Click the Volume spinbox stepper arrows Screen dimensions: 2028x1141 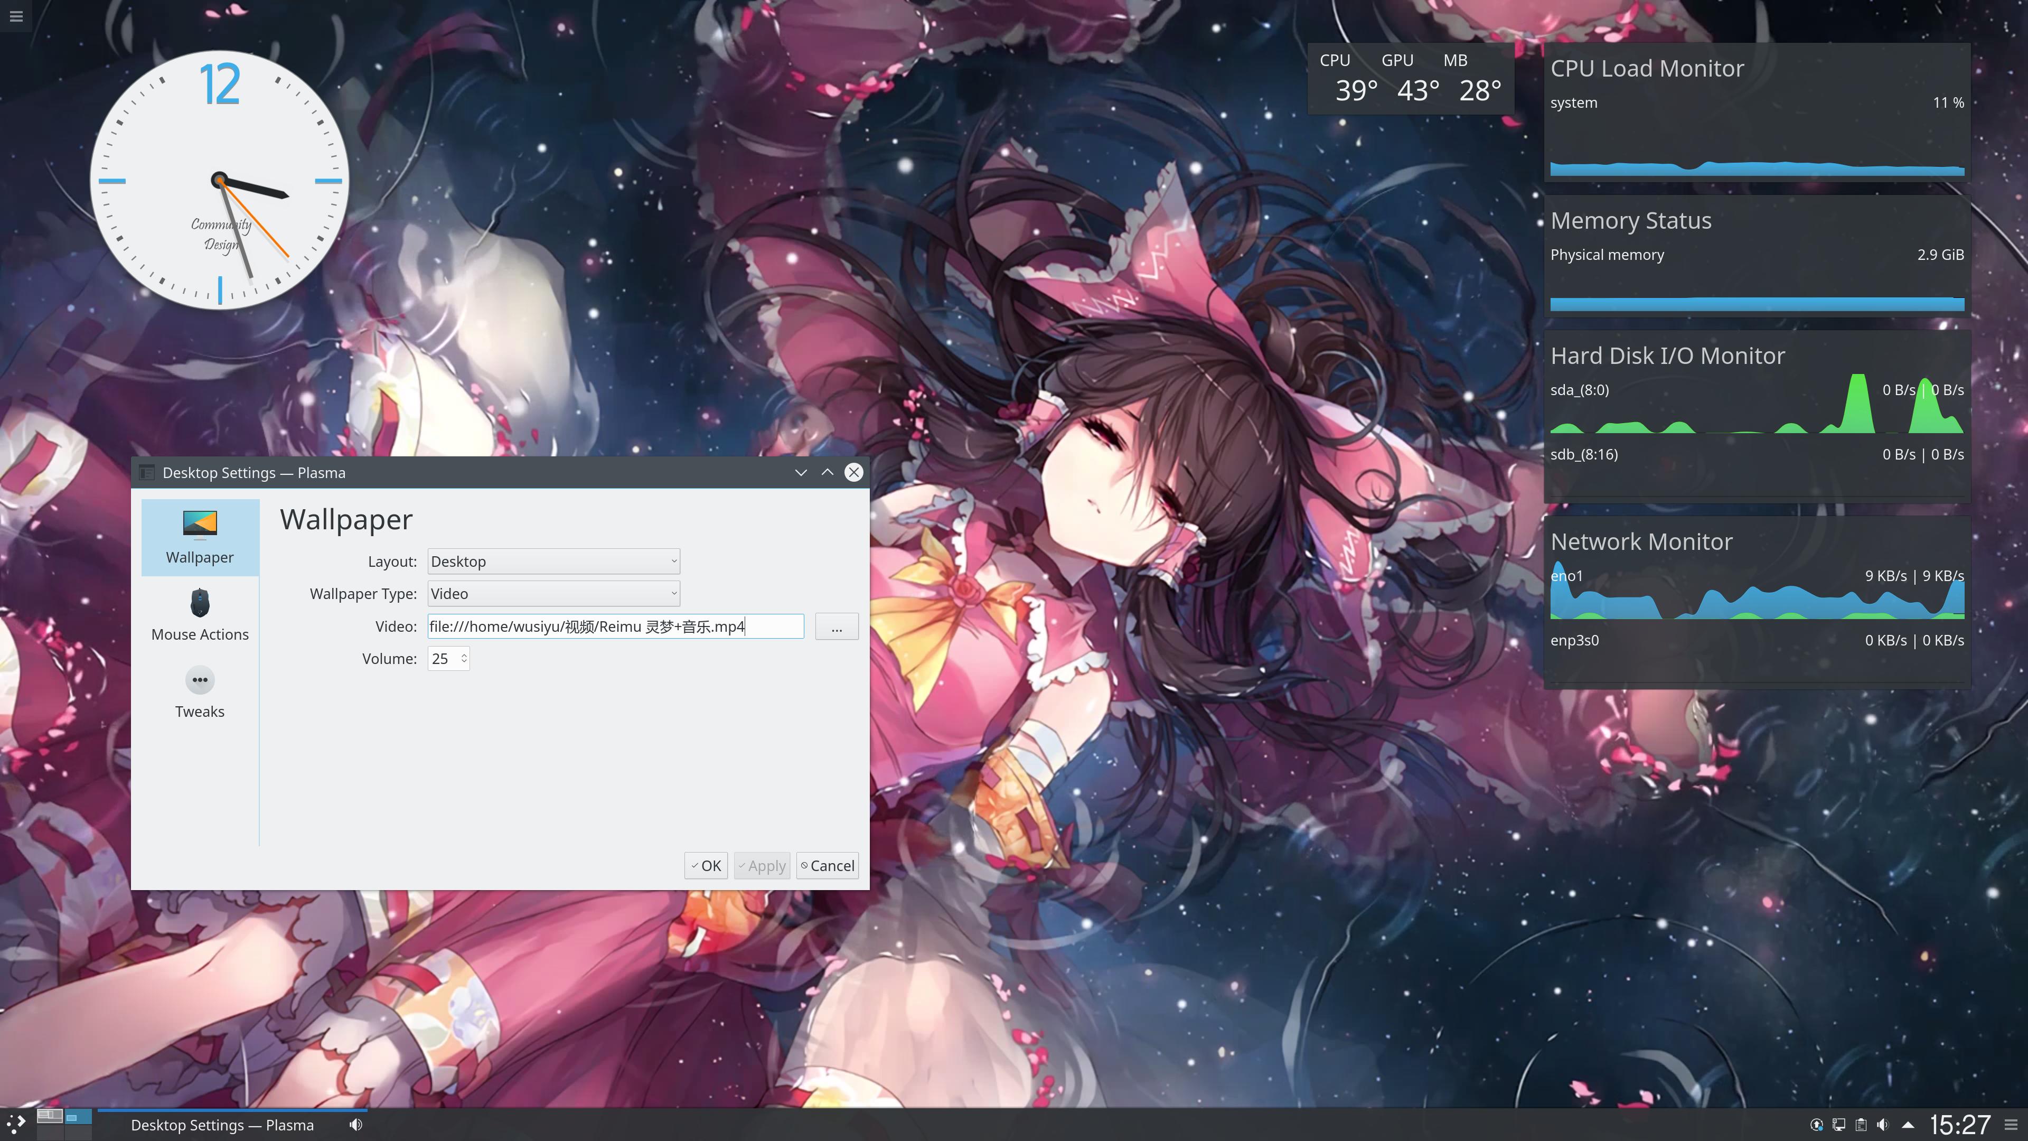tap(464, 658)
